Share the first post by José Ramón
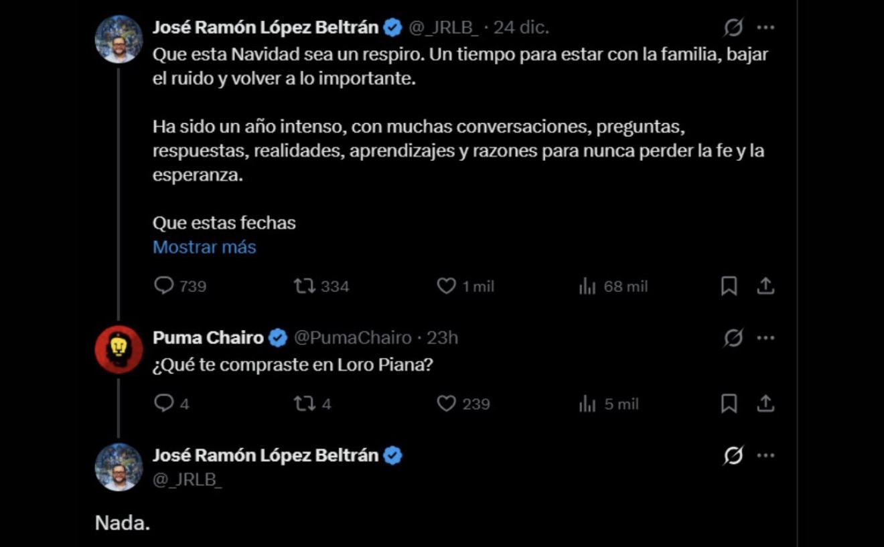Screen dimensions: 884x547 click(765, 287)
